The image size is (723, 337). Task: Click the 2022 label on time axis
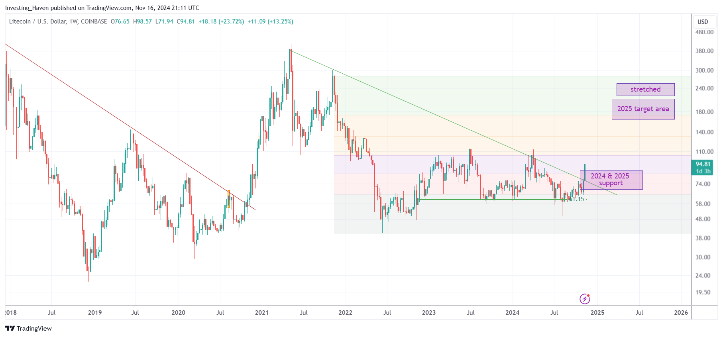(x=345, y=313)
